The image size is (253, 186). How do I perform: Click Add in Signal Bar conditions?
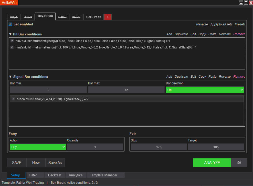pos(169,77)
